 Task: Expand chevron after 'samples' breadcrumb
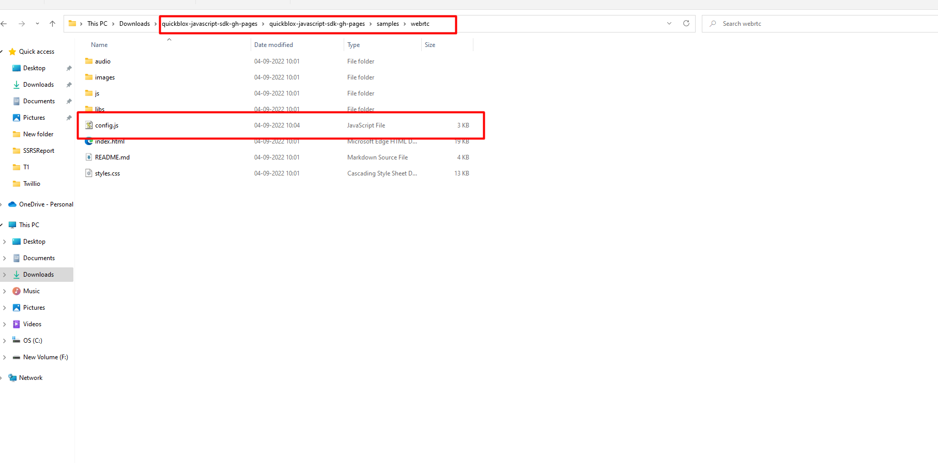(x=405, y=24)
